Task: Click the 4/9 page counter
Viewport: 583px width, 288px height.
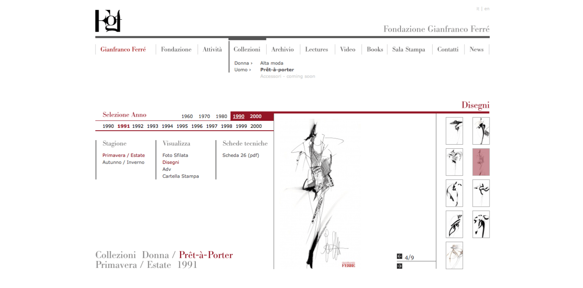Action: [409, 258]
